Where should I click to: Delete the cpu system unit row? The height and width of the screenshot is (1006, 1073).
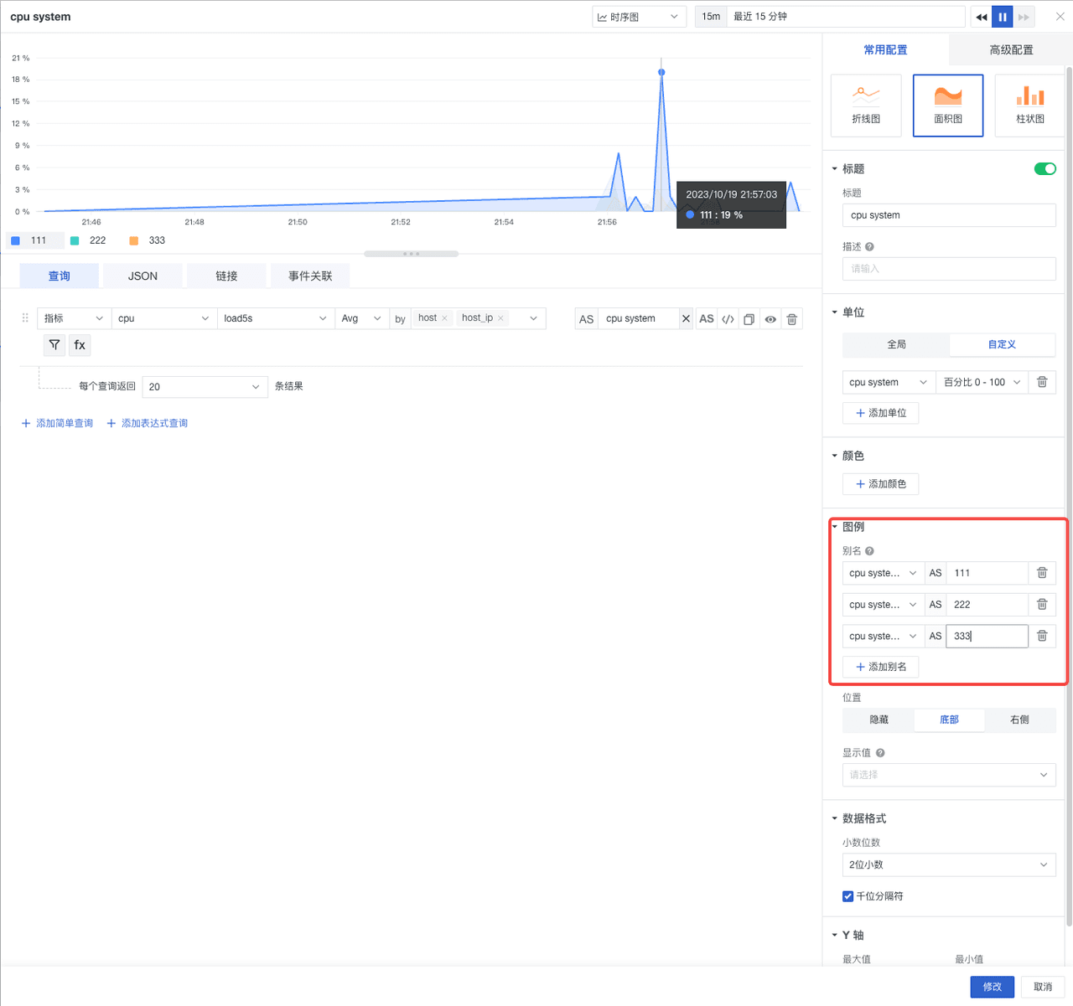pos(1042,382)
